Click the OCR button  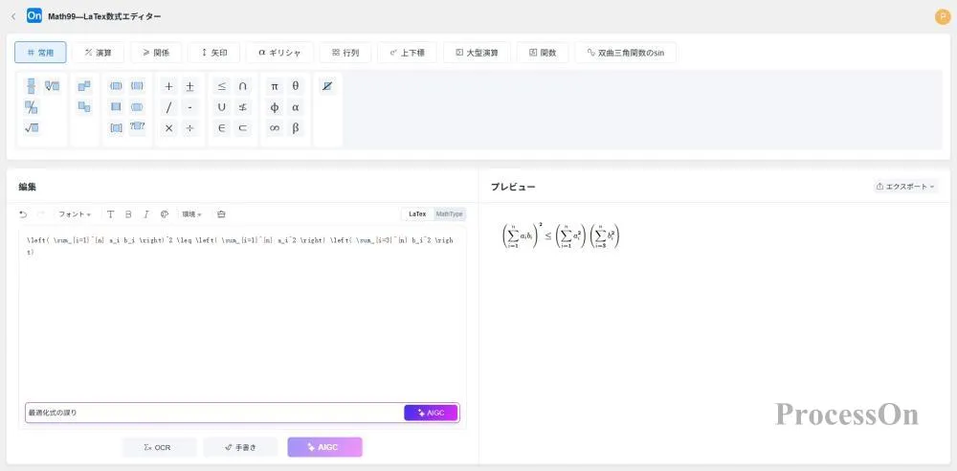click(159, 447)
